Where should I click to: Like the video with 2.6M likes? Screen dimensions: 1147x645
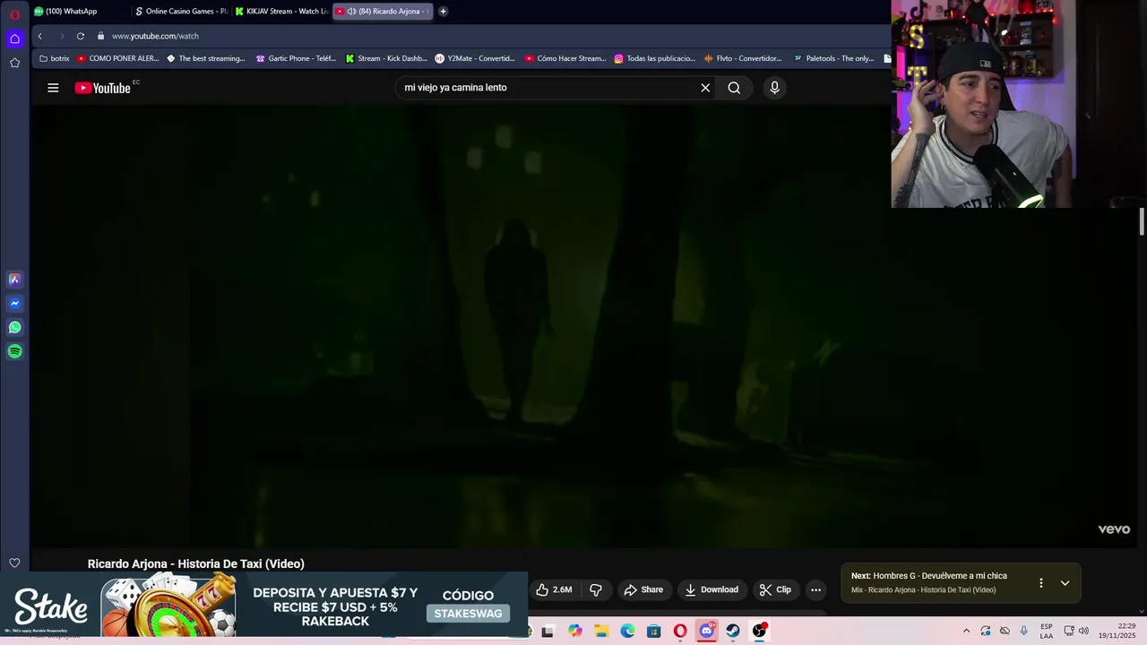coord(553,589)
